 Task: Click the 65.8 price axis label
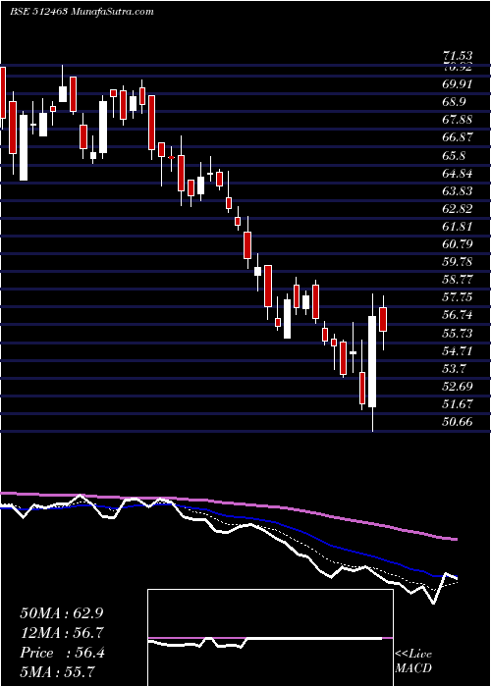[x=455, y=156]
